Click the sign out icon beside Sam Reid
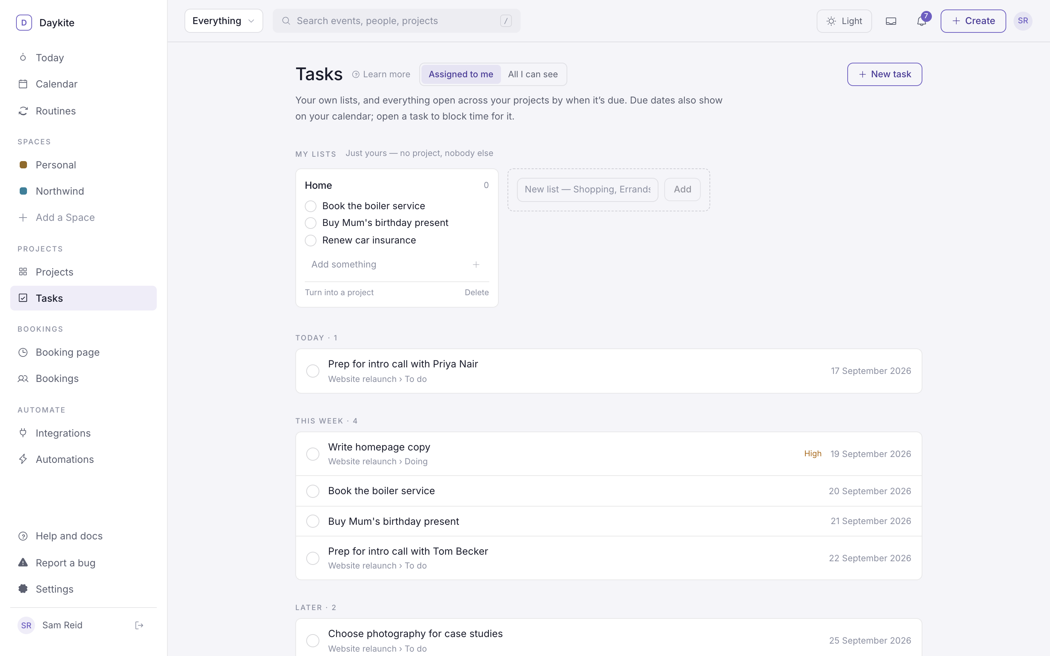 (x=139, y=625)
